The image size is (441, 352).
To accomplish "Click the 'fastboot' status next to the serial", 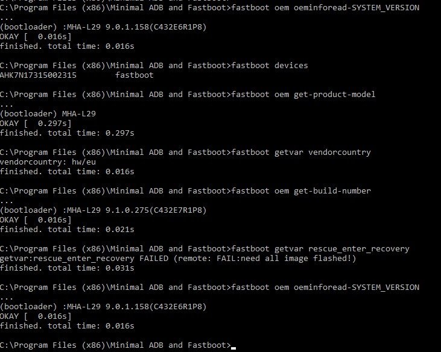I will (135, 75).
